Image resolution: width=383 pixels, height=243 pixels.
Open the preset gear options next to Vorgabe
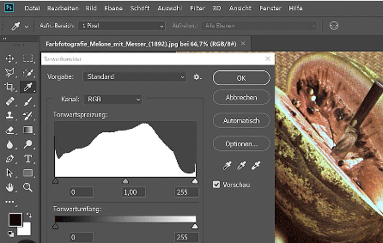click(x=197, y=77)
